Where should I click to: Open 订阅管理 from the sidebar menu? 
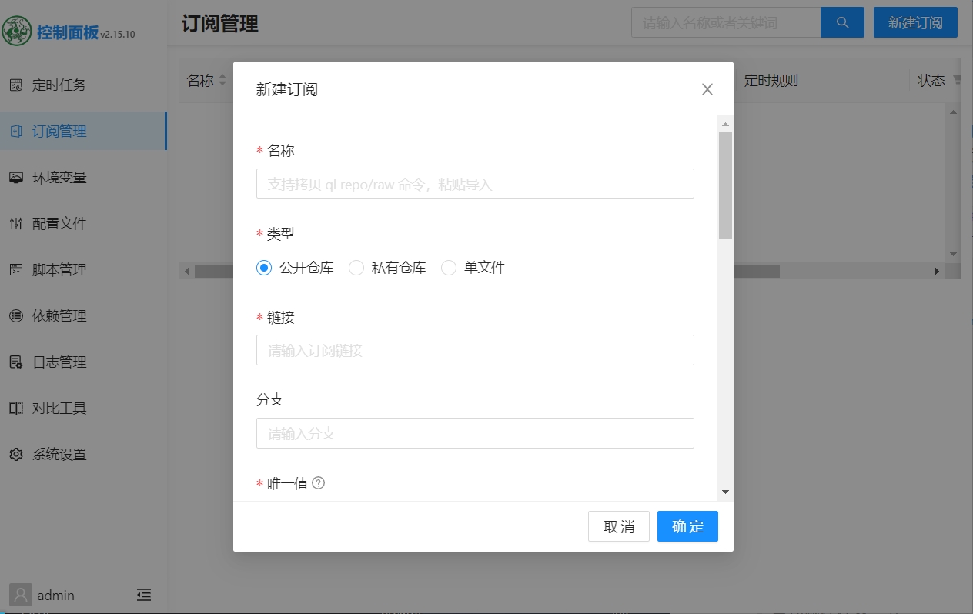(59, 131)
